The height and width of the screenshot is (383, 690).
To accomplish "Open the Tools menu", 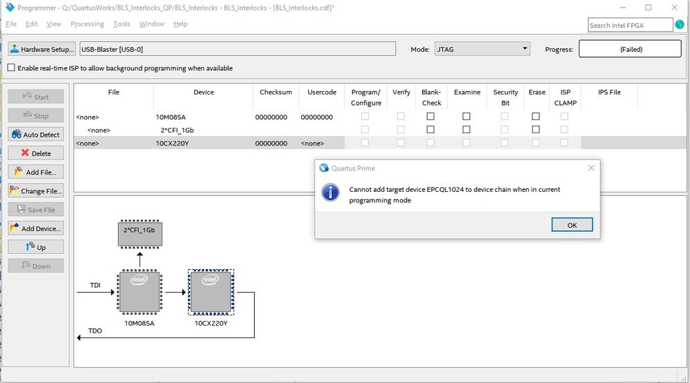I will click(x=122, y=23).
